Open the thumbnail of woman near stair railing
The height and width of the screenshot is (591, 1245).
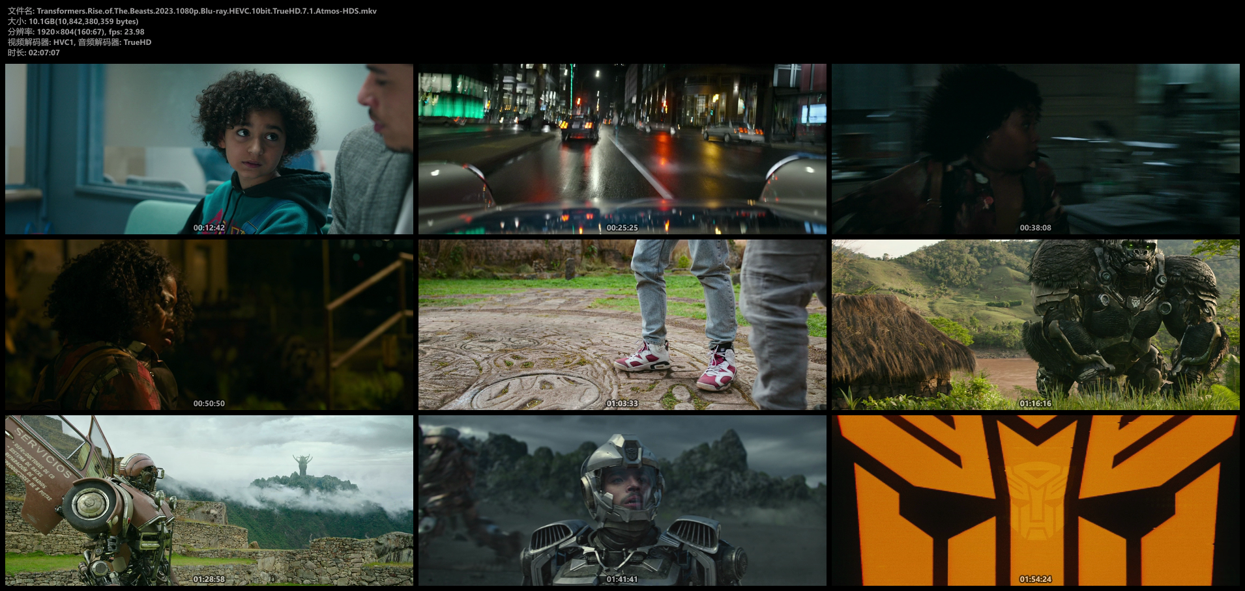point(209,324)
